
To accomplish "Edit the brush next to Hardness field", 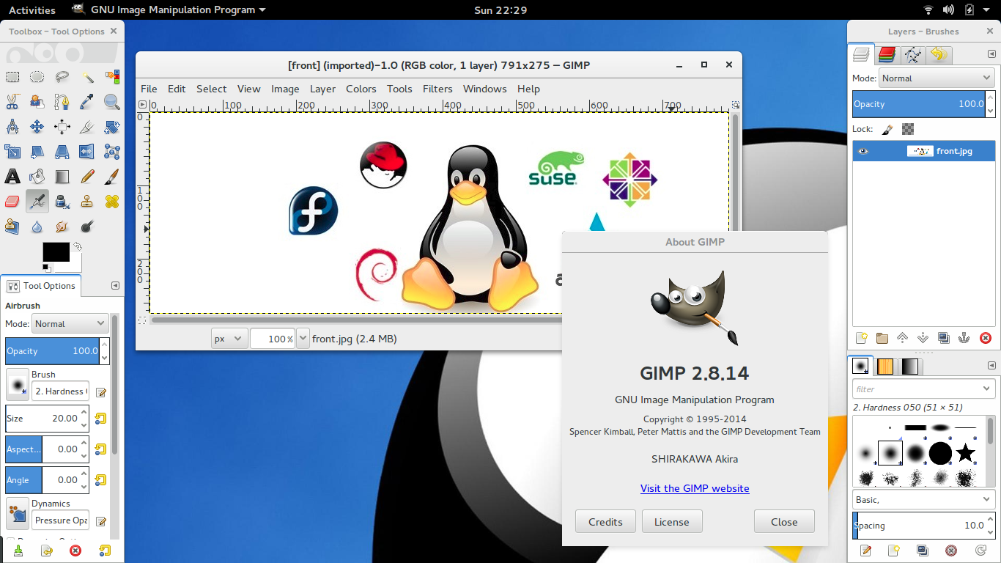I will 101,392.
